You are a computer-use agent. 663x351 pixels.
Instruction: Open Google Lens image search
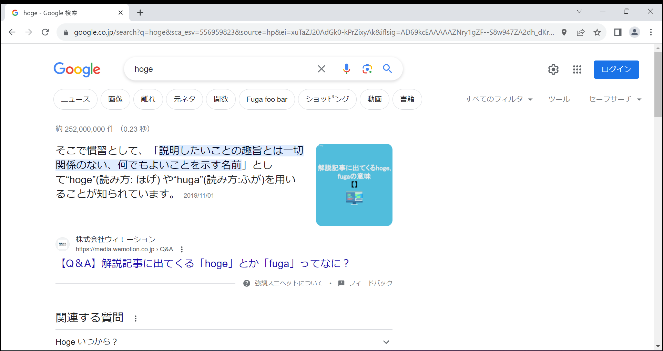point(367,69)
